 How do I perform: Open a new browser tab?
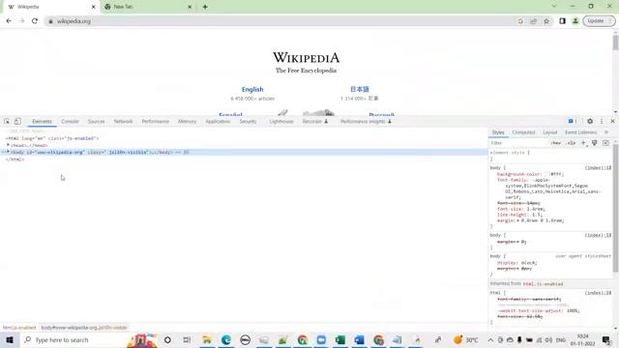pos(205,7)
